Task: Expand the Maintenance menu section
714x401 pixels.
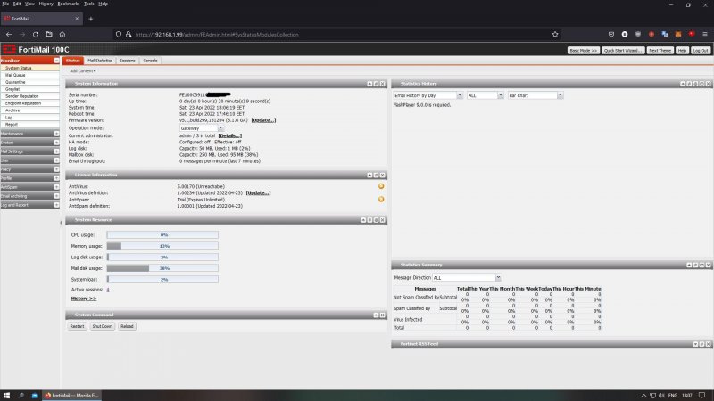Action: (56, 134)
